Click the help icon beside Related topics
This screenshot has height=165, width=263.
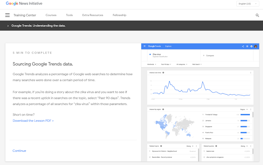161,146
